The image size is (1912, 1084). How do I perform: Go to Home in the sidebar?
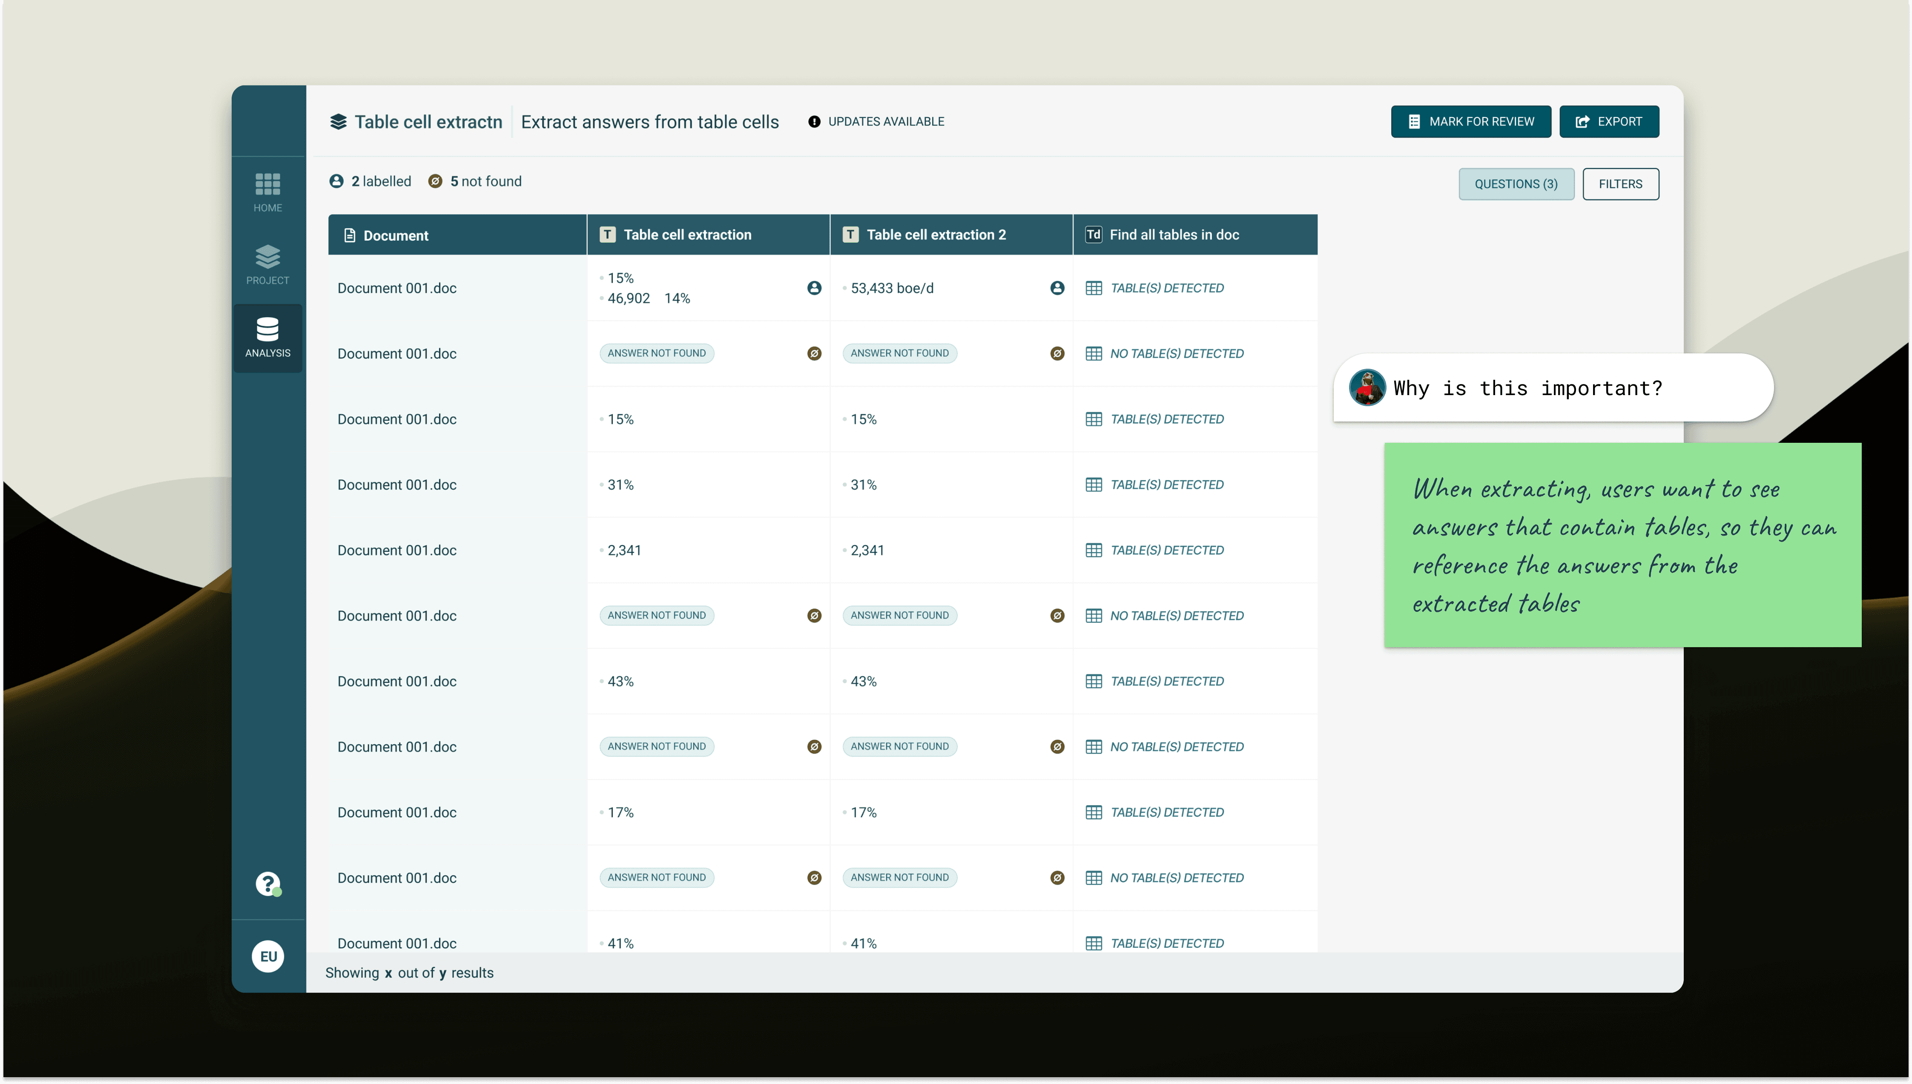click(x=267, y=192)
